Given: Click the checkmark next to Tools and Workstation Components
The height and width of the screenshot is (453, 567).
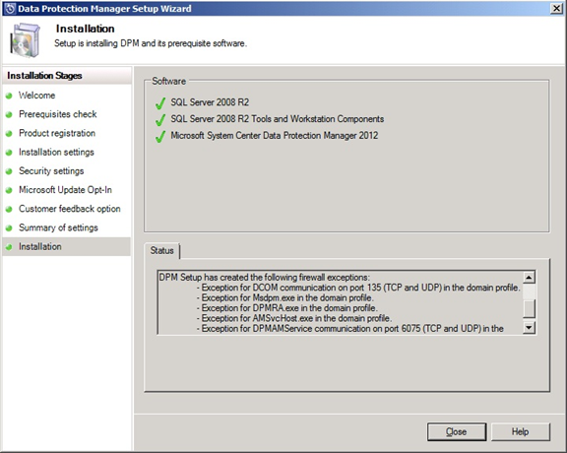Looking at the screenshot, I should tap(160, 120).
